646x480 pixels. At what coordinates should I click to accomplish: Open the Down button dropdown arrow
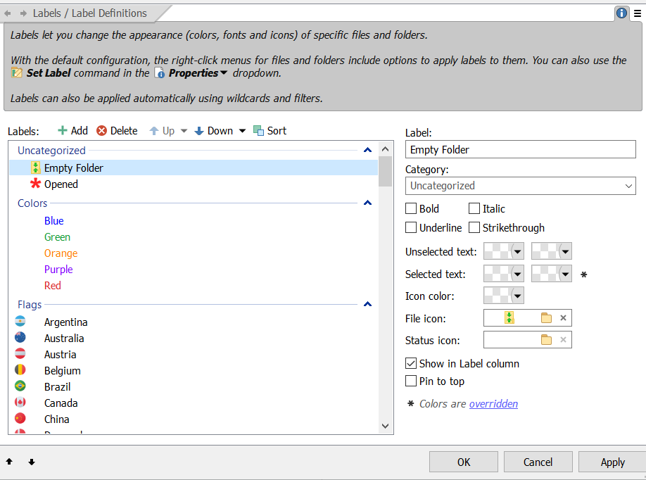[242, 131]
